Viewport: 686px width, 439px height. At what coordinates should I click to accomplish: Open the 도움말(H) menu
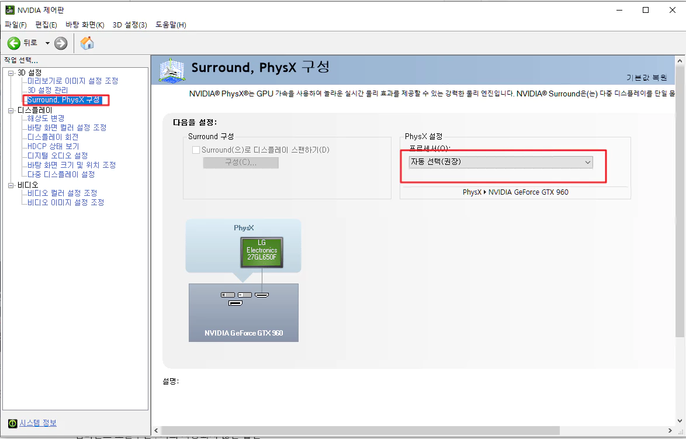[170, 25]
